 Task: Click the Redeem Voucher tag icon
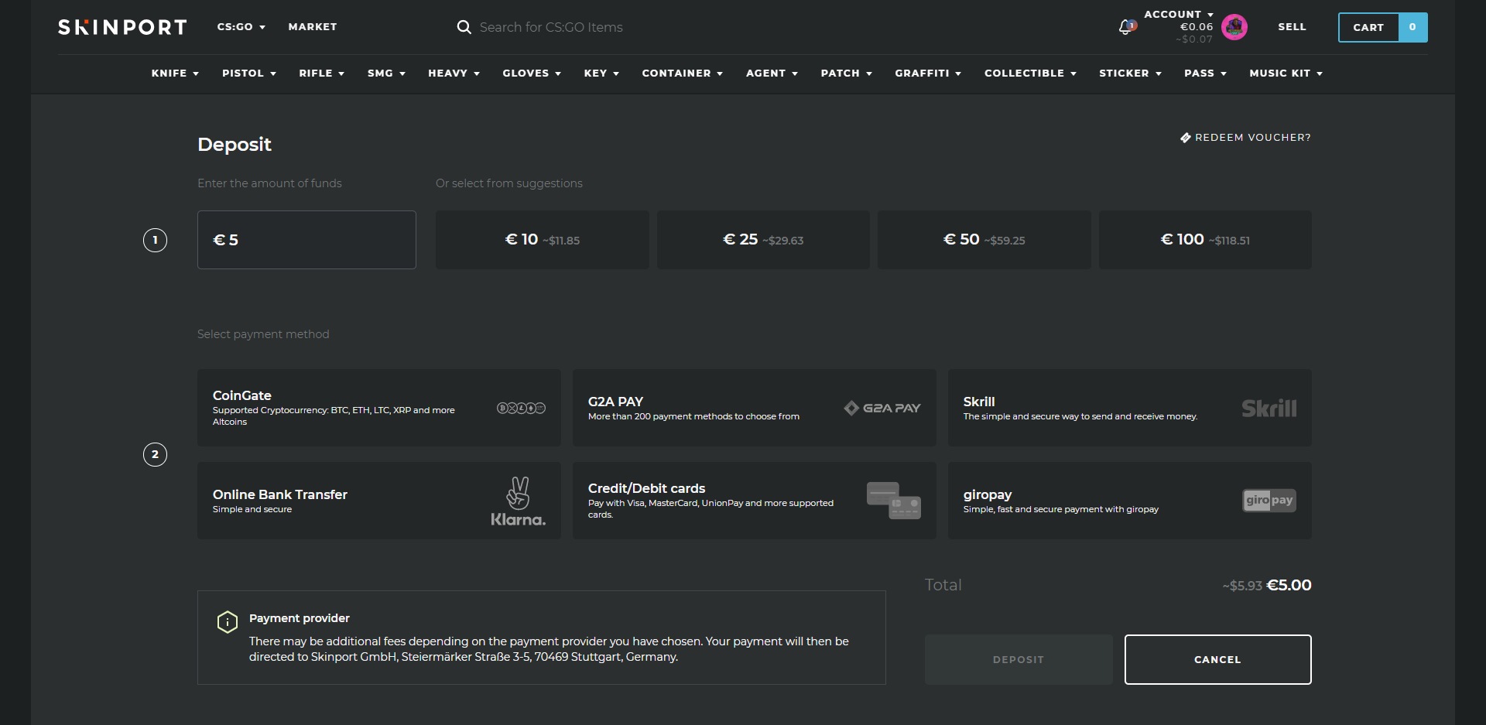click(x=1185, y=138)
